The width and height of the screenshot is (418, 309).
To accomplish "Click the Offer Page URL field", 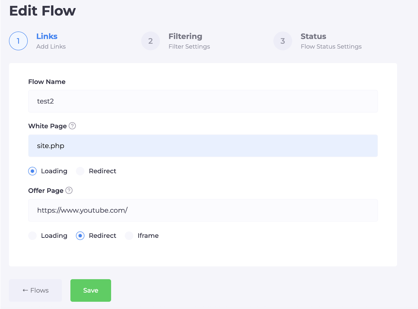I will 203,210.
